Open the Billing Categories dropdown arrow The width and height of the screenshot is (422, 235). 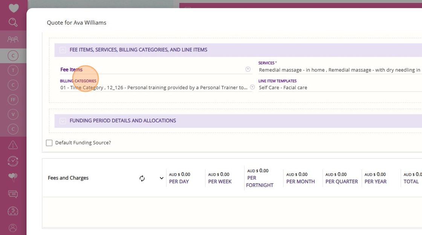252,87
